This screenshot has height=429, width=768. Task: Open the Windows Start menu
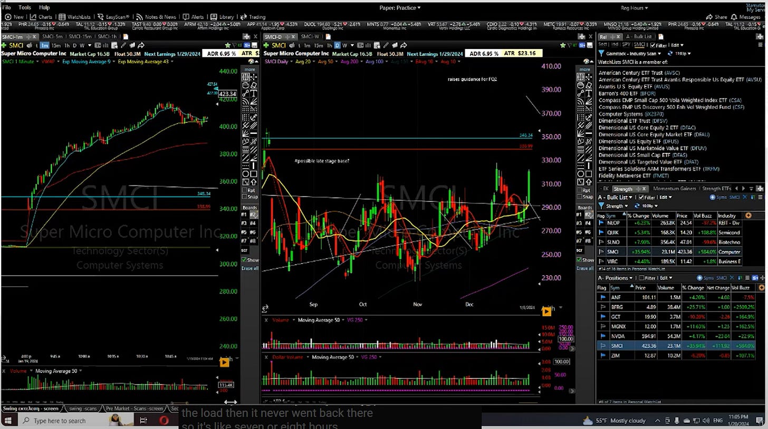(x=8, y=421)
